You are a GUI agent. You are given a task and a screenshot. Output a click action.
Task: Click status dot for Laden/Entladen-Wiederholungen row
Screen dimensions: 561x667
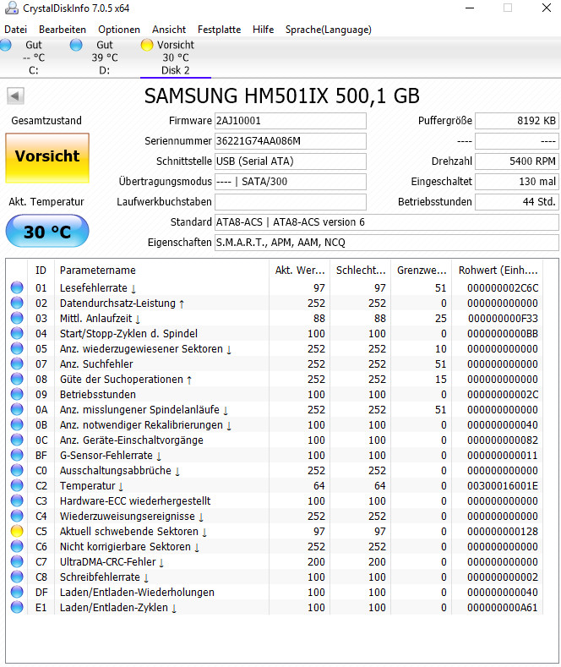(x=17, y=592)
